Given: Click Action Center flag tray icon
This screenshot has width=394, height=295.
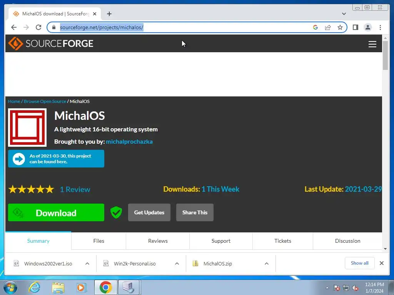Looking at the screenshot, I should pyautogui.click(x=337, y=288).
